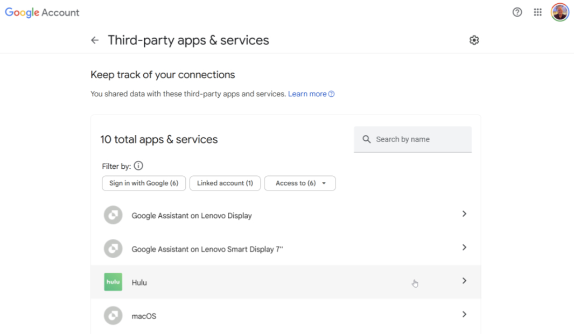Focus the Search by name field
574x334 pixels.
point(412,139)
